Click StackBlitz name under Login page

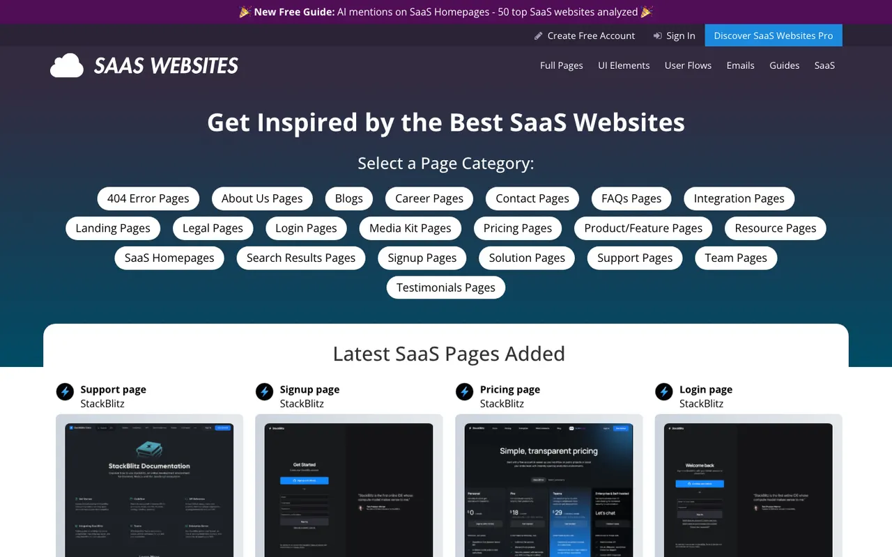click(x=701, y=404)
